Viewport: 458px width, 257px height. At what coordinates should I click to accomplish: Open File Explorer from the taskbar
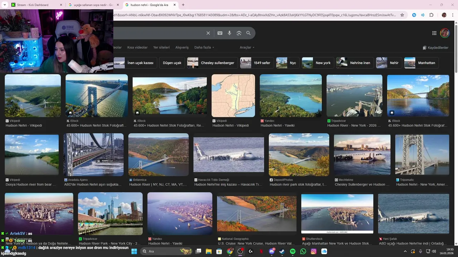tap(209, 251)
